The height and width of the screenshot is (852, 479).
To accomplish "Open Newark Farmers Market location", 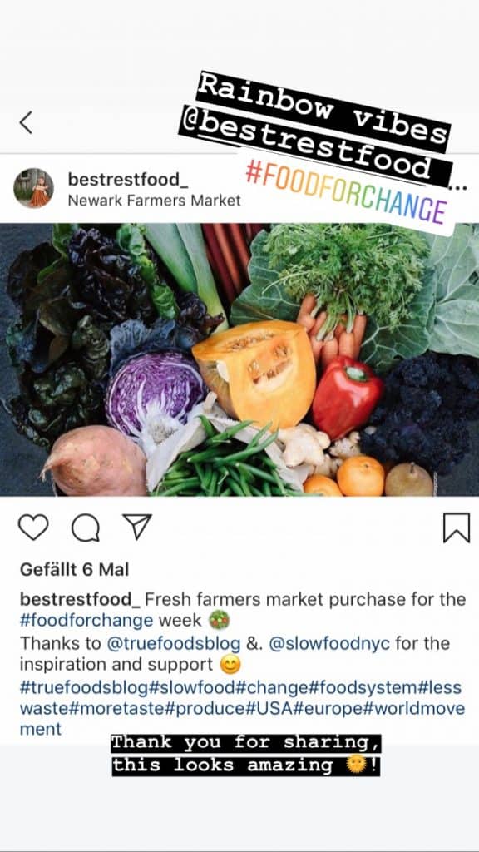I will [x=154, y=201].
